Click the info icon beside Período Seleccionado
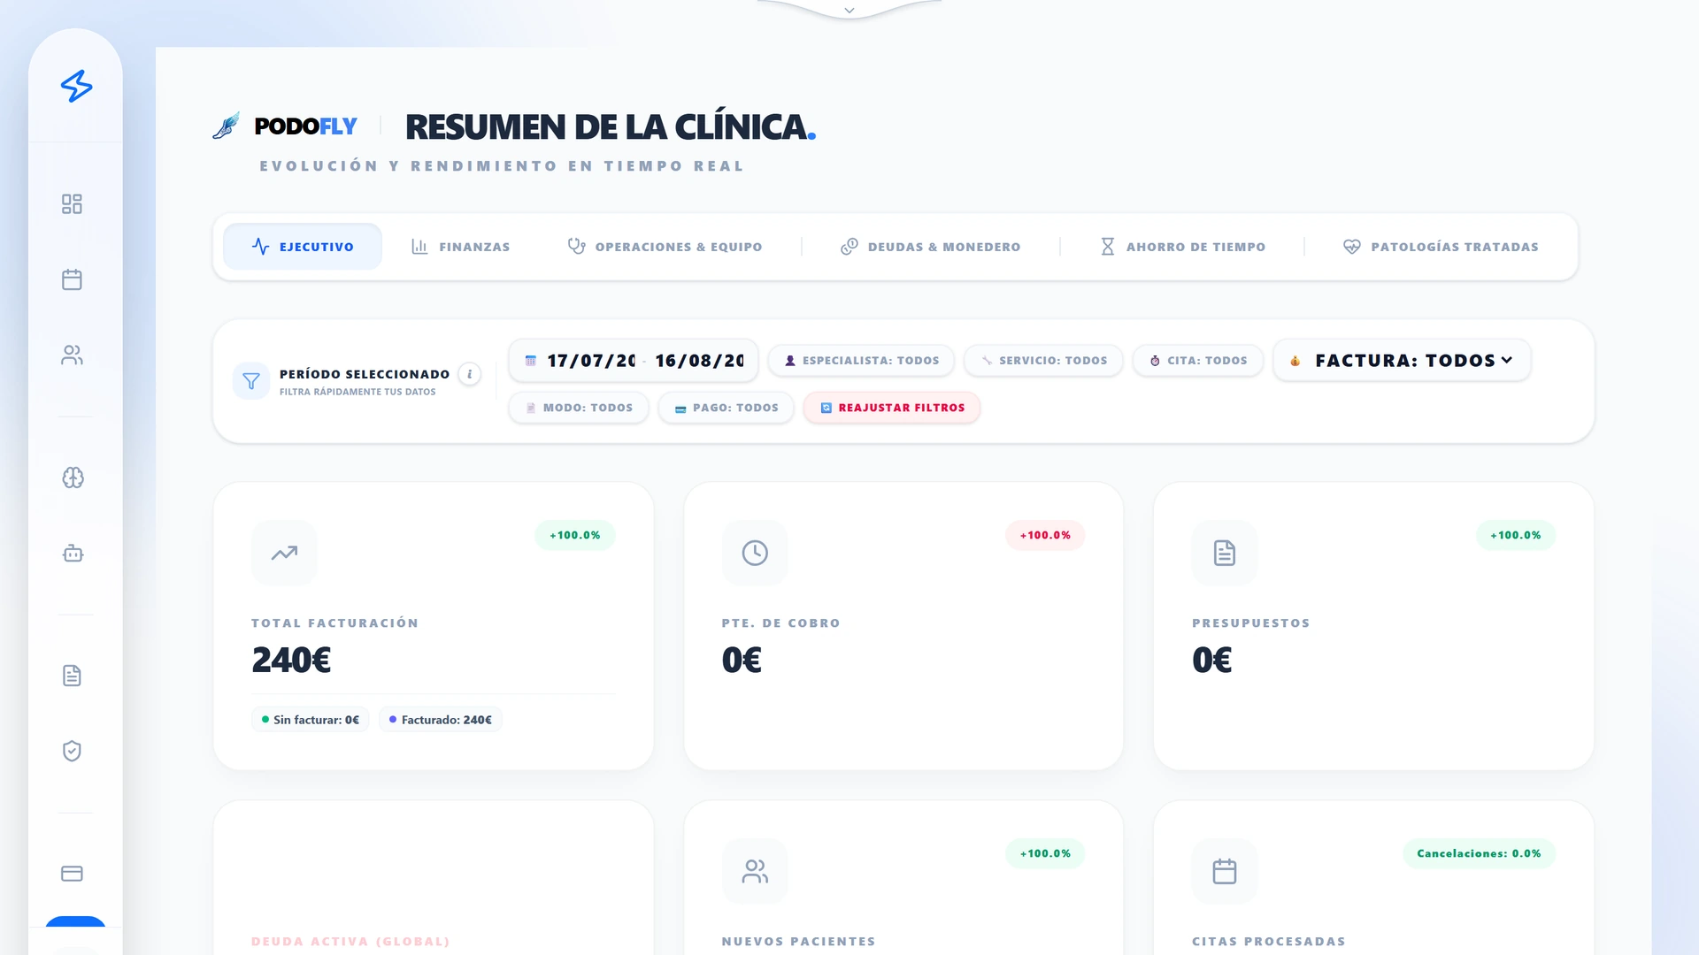Viewport: 1699px width, 955px height. pos(470,374)
